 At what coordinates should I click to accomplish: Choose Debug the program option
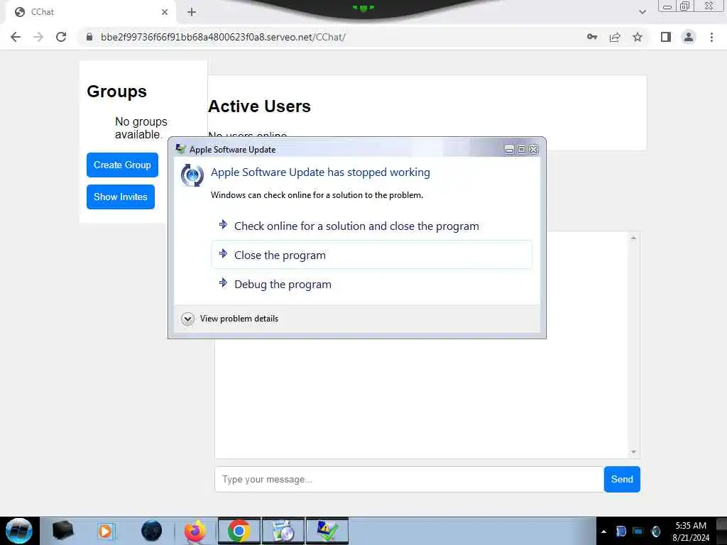point(372,284)
